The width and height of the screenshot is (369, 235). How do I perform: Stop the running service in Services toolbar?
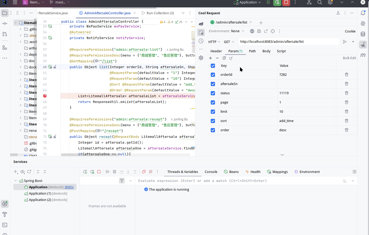(x=99, y=172)
